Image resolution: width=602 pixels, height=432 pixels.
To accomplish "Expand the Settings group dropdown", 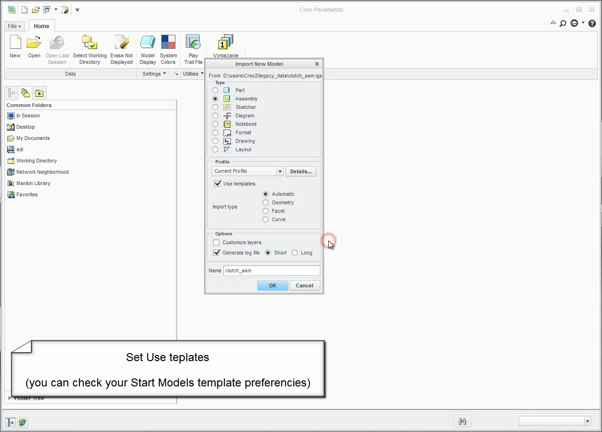I will [x=154, y=74].
